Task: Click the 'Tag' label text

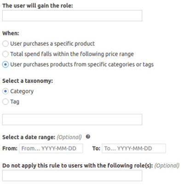Action: coord(15,102)
